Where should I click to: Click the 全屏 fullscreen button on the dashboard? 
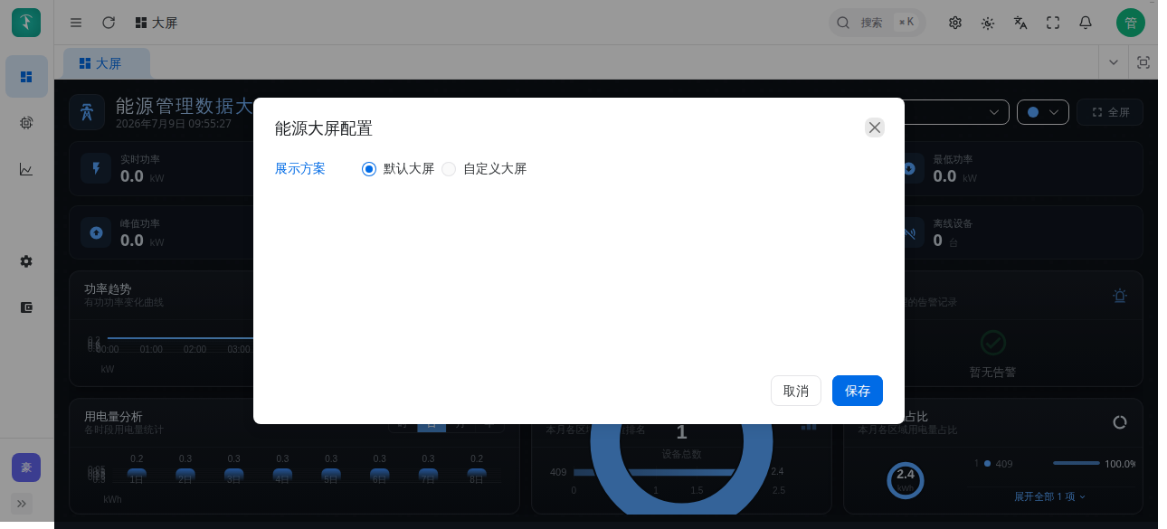tap(1110, 112)
